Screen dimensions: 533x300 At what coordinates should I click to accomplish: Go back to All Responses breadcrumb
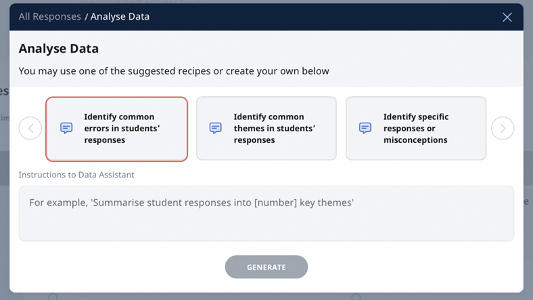tap(49, 16)
